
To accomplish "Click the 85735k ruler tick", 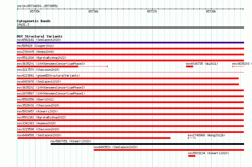I will click(35, 11).
